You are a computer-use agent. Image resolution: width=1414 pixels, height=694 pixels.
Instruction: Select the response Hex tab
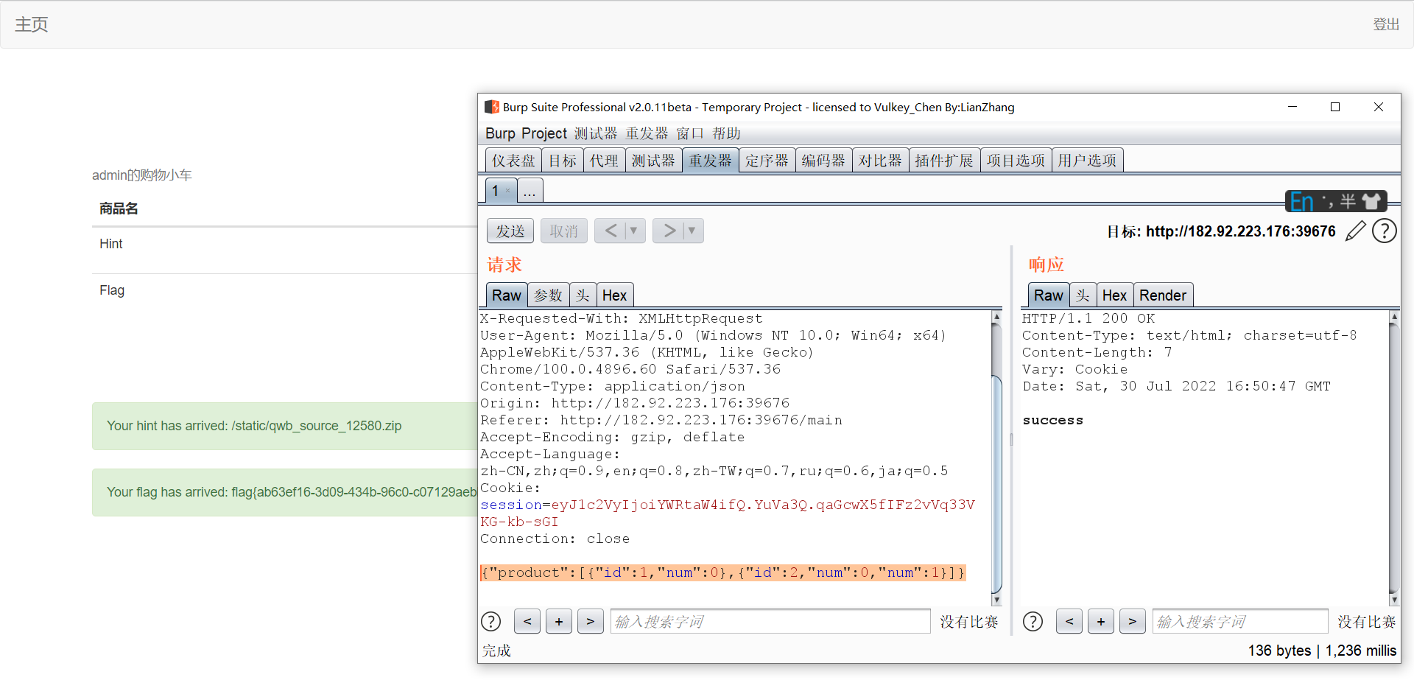point(1114,295)
